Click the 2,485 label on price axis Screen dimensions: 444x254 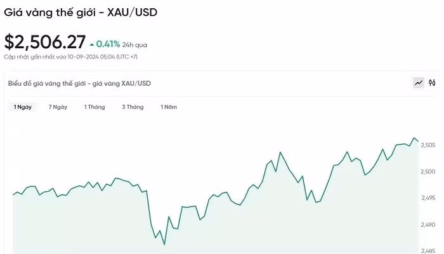click(x=427, y=250)
